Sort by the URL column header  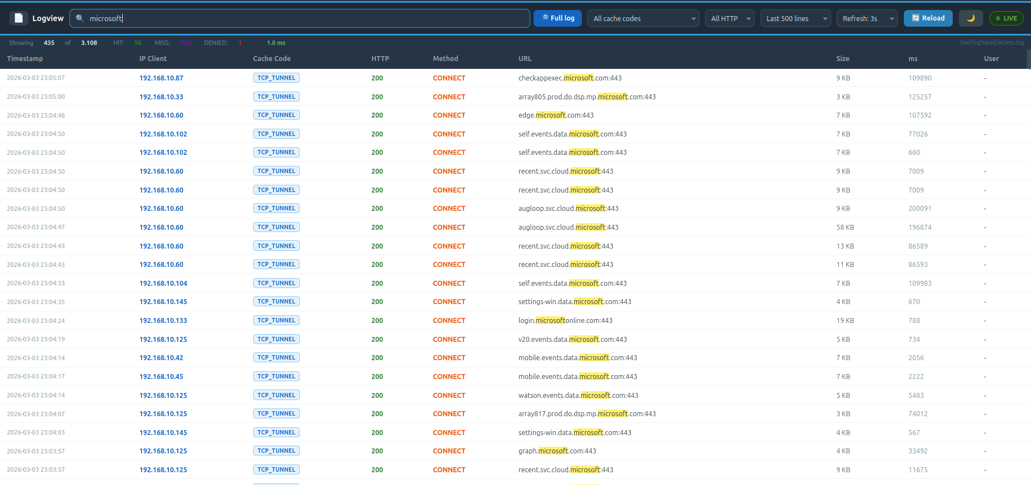pos(525,58)
